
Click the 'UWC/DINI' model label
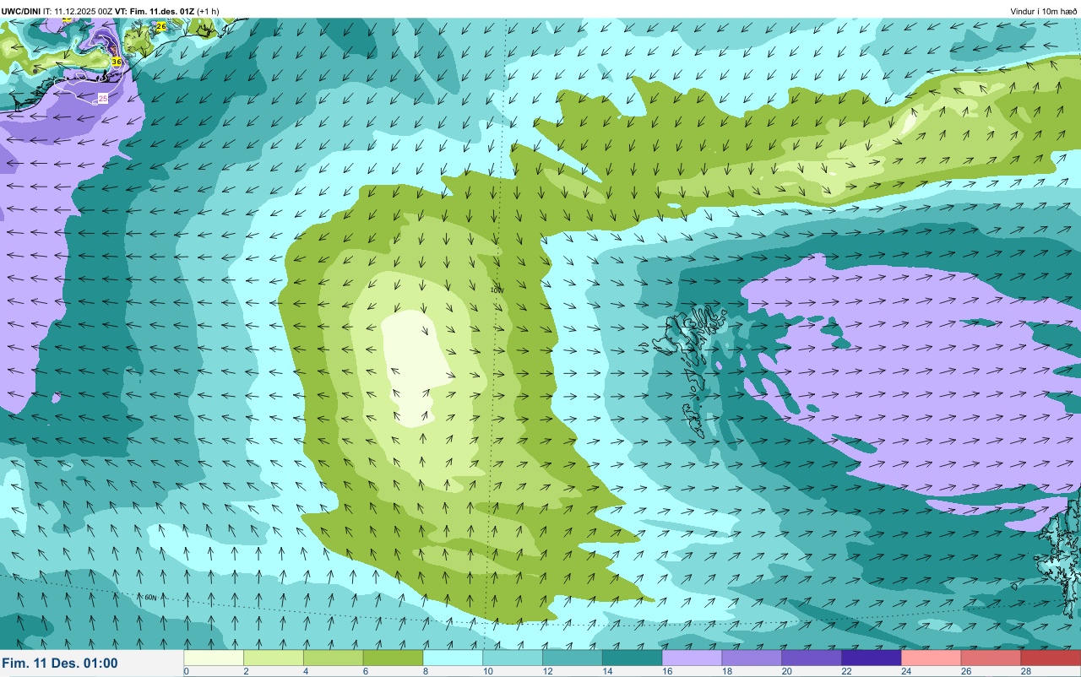pyautogui.click(x=21, y=11)
